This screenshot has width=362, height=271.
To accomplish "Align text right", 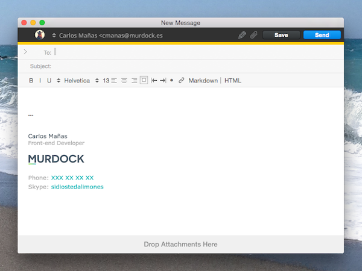I will pos(134,81).
